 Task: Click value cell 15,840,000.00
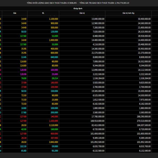(x=98, y=19)
